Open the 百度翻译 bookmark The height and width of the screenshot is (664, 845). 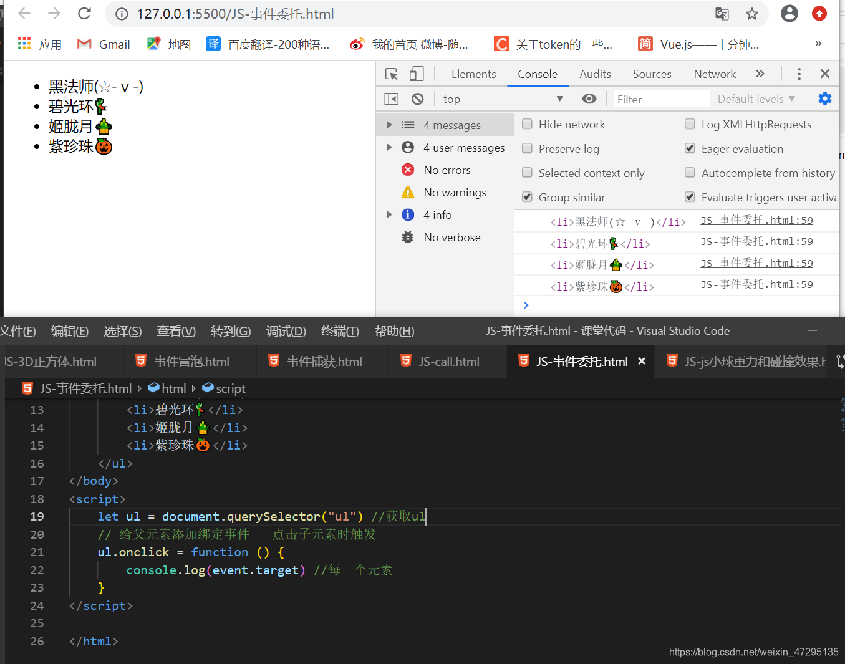268,44
